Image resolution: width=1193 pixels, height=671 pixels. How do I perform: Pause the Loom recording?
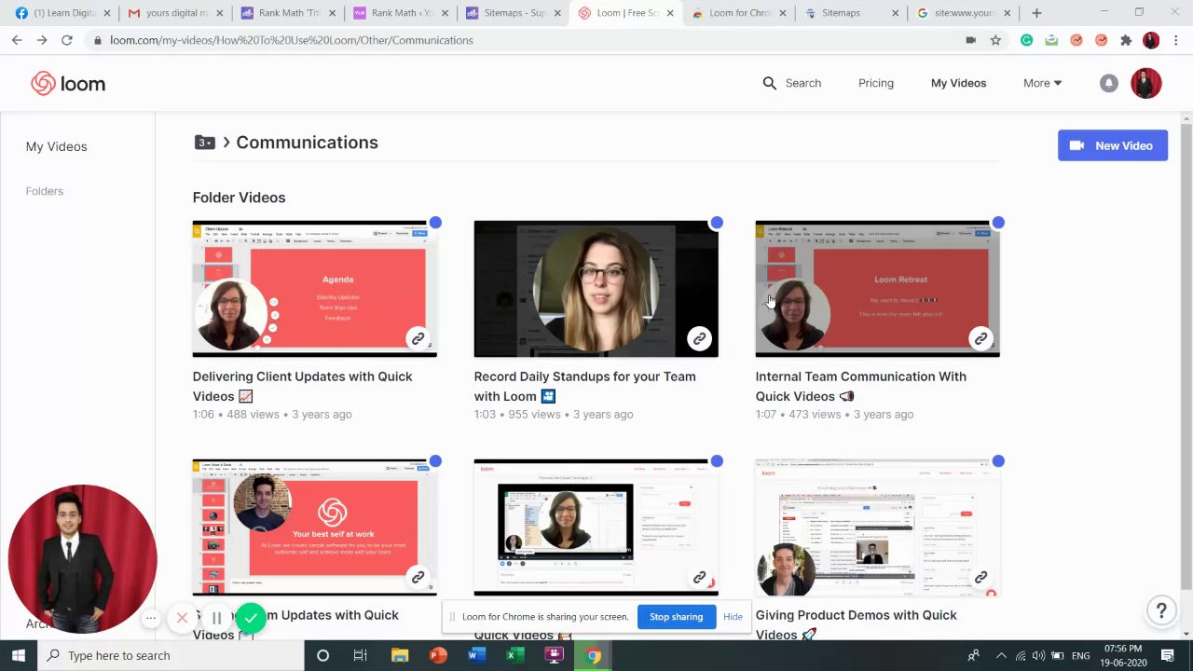pos(216,618)
